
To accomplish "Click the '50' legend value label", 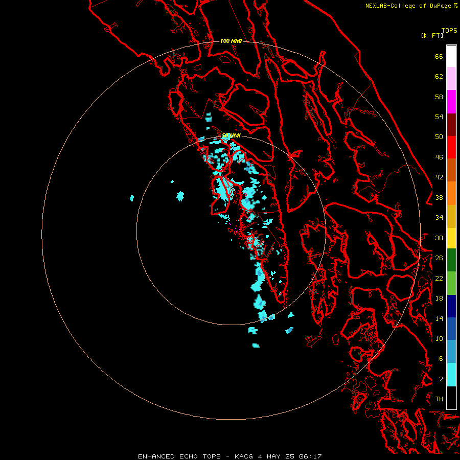I will click(439, 137).
